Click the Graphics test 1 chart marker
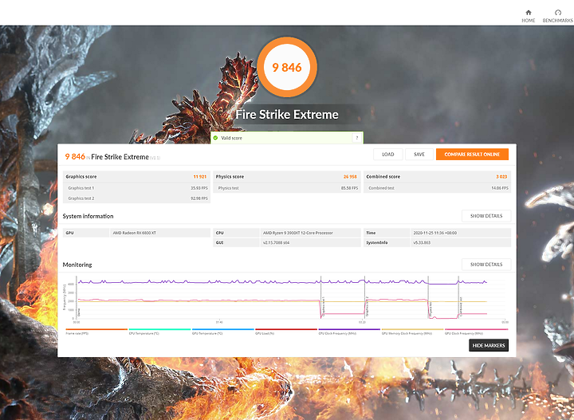Image resolution: width=574 pixels, height=420 pixels. click(x=323, y=307)
